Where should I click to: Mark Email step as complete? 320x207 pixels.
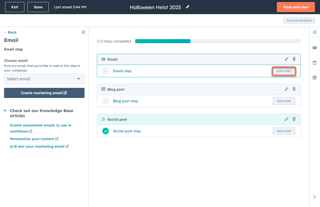tap(106, 71)
